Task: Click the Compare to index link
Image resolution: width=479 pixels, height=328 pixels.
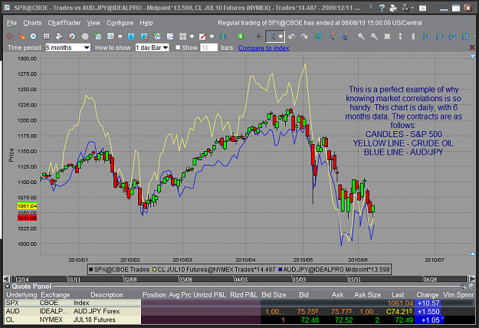Action: 264,48
